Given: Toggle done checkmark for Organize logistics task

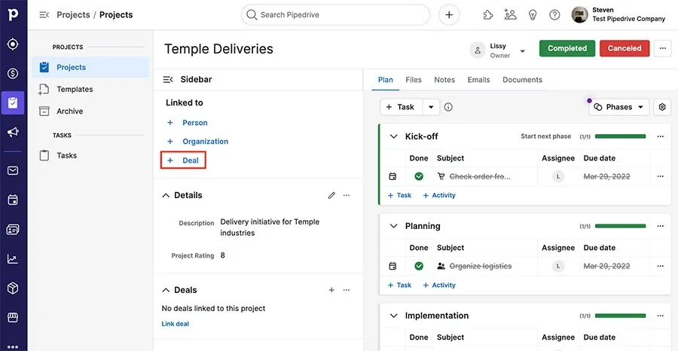Looking at the screenshot, I should pos(419,266).
